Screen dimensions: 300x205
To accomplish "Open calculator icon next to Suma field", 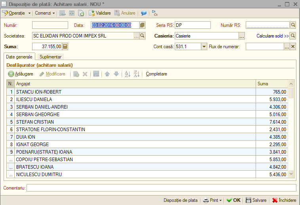I will (x=65, y=47).
